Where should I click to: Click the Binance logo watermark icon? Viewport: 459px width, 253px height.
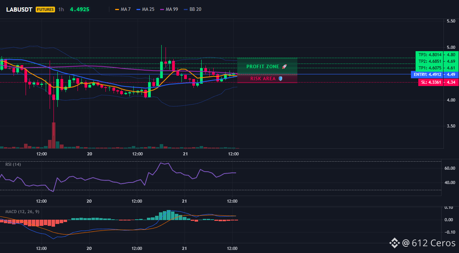coord(394,243)
